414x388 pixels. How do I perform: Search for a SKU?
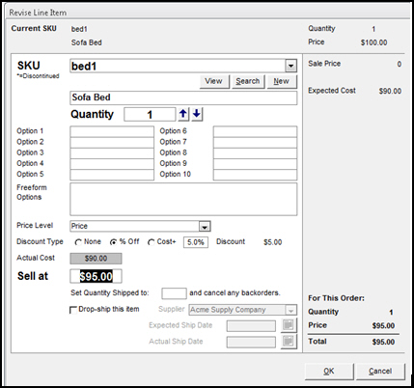coord(248,81)
